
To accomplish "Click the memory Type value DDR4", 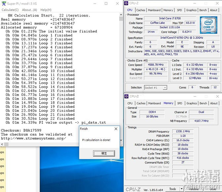I will click(x=152, y=112).
